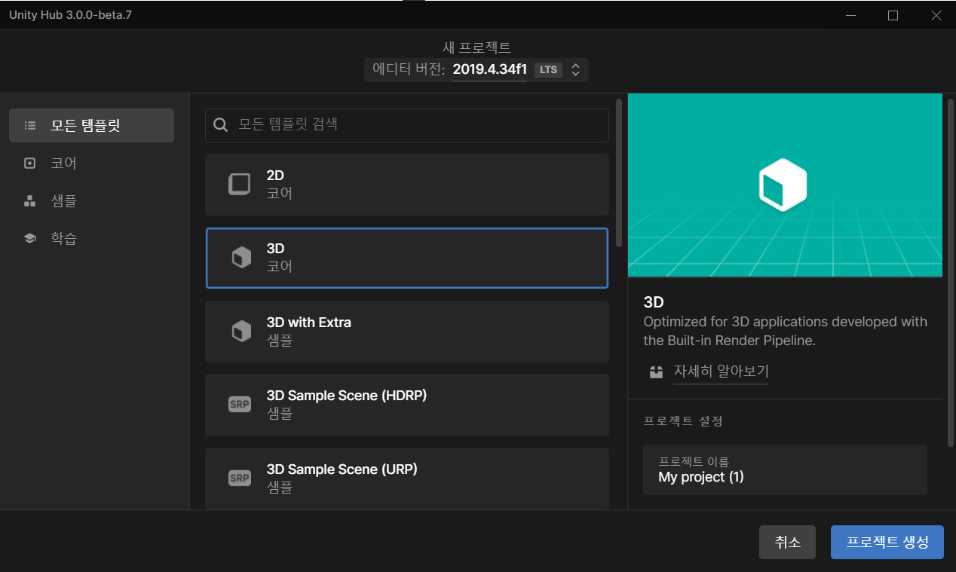This screenshot has width=956, height=572.
Task: Open the editor version dropdown arrows
Action: click(575, 70)
